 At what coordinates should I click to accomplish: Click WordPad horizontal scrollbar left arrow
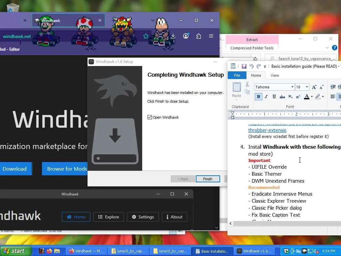pyautogui.click(x=230, y=223)
